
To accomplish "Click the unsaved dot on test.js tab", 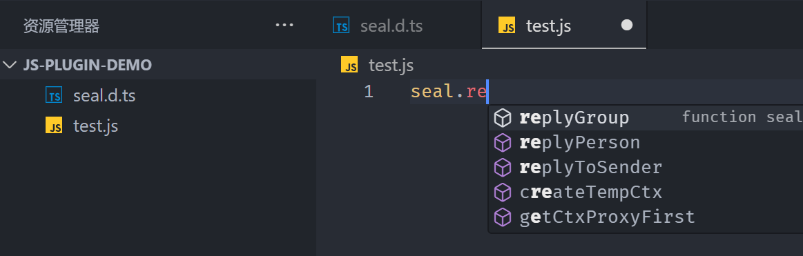I will [627, 25].
